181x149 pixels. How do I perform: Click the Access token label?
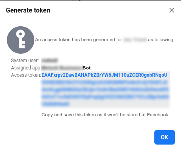tap(26, 75)
